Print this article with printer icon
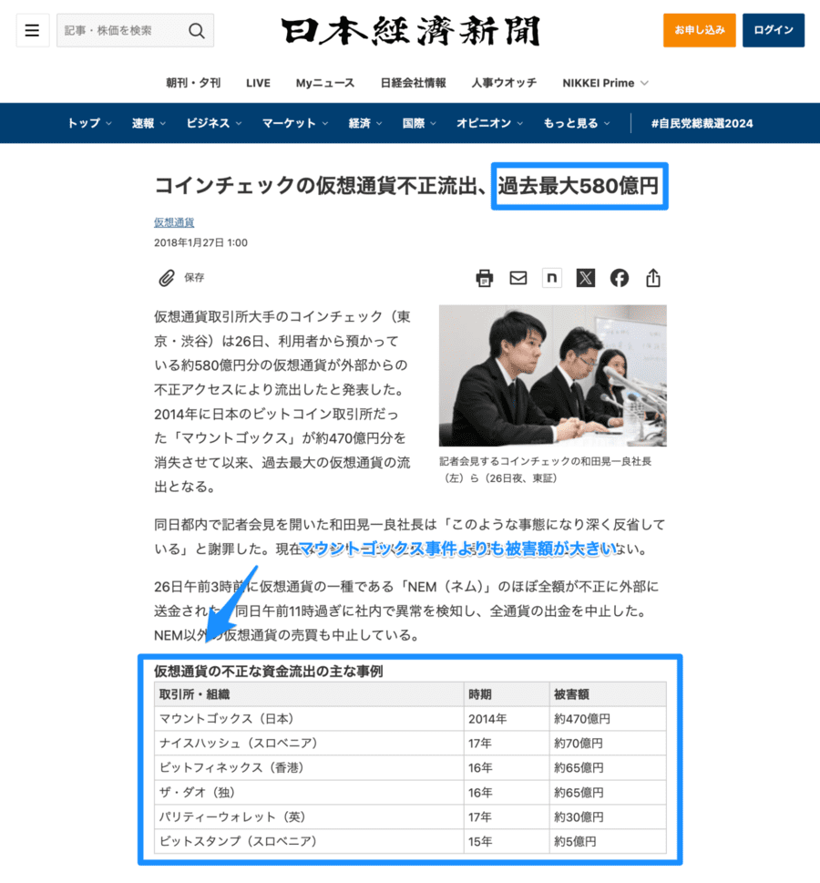The image size is (820, 883). pyautogui.click(x=485, y=278)
